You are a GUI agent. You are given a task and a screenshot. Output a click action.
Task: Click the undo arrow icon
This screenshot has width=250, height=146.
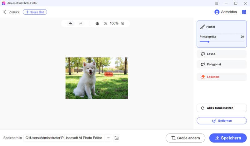click(x=71, y=23)
